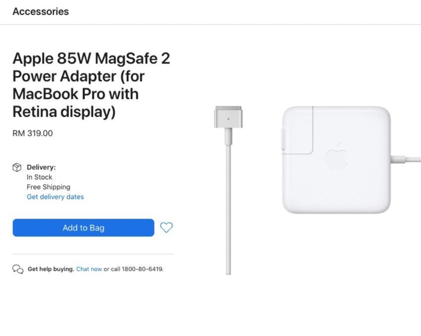Click the Get help buying text

[x=51, y=269]
